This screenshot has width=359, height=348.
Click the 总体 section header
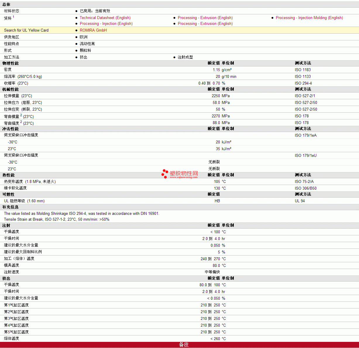(6, 5)
